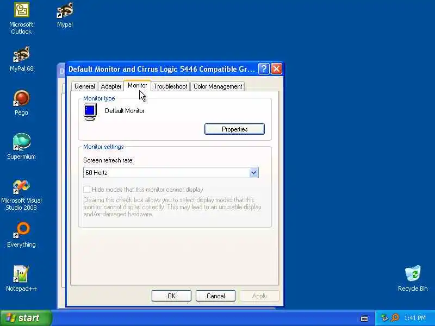Switch to the General tab
435x326 pixels.
(84, 86)
